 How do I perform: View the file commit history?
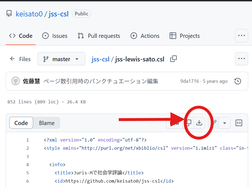pyautogui.click(x=238, y=81)
